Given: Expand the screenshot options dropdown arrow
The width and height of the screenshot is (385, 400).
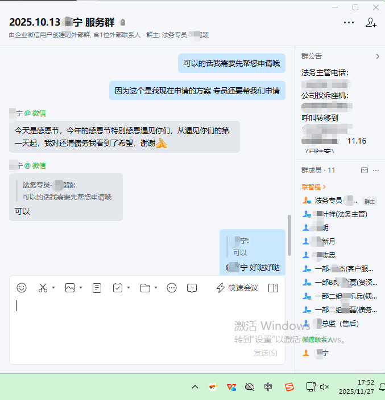Looking at the screenshot, I should pyautogui.click(x=53, y=288).
